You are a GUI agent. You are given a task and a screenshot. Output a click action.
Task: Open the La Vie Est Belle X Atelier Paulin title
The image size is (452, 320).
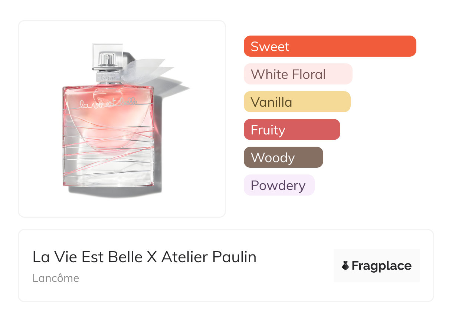[144, 257]
